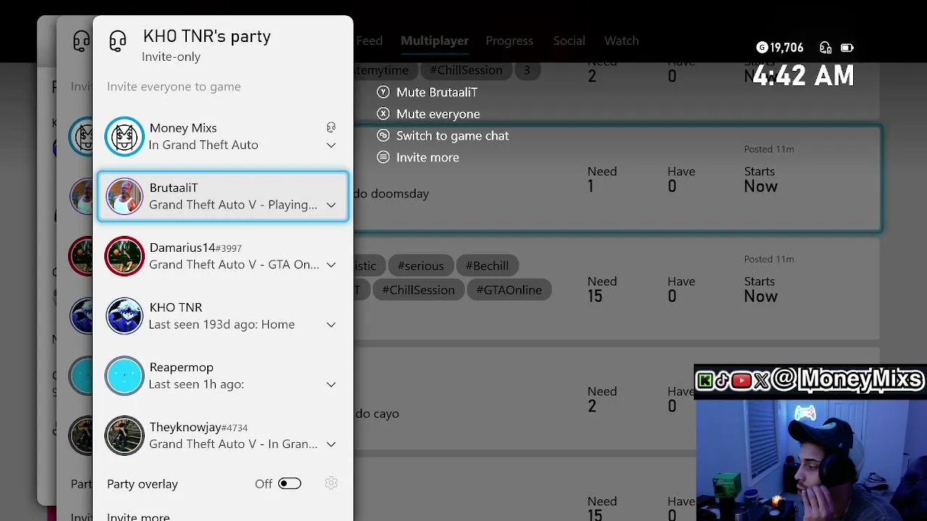
Task: Click the Y button icon for Mute BrutaaliT
Action: (383, 92)
